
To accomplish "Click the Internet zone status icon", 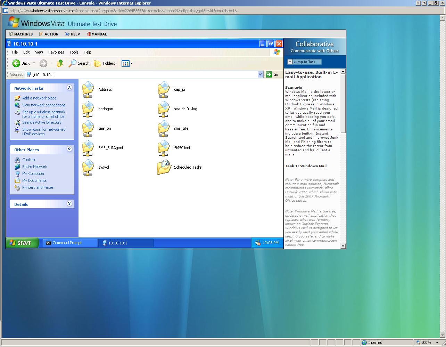I will tap(364, 342).
